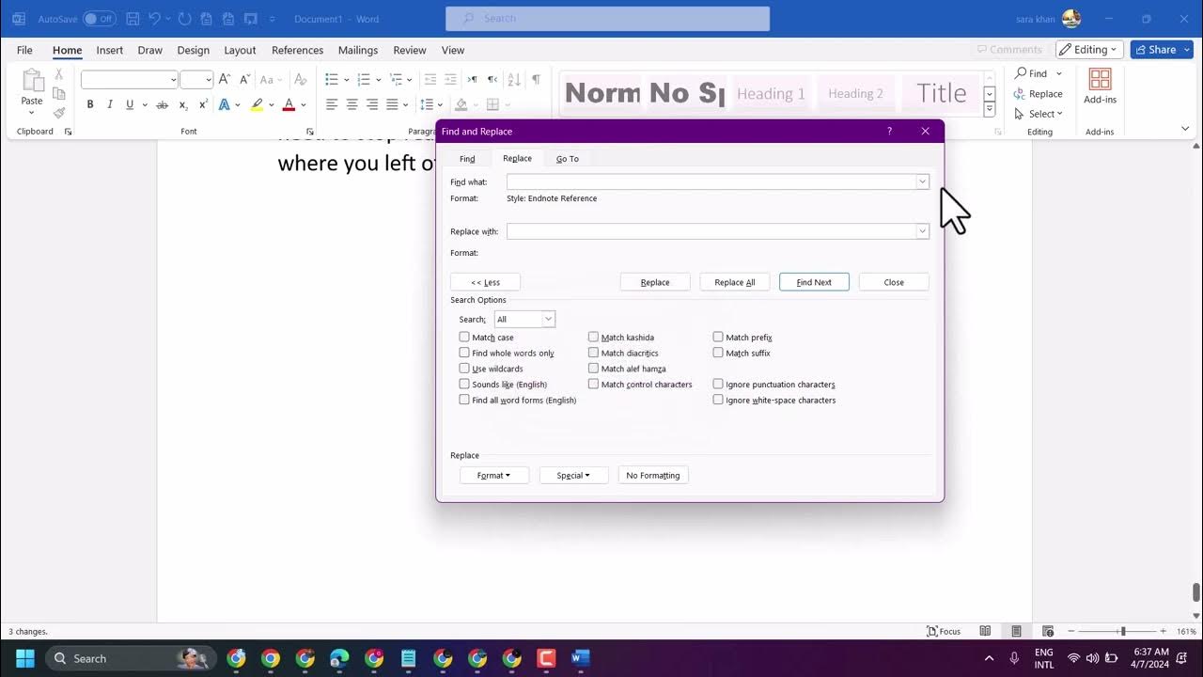The height and width of the screenshot is (677, 1203).
Task: Check Find whole words only
Action: point(464,353)
